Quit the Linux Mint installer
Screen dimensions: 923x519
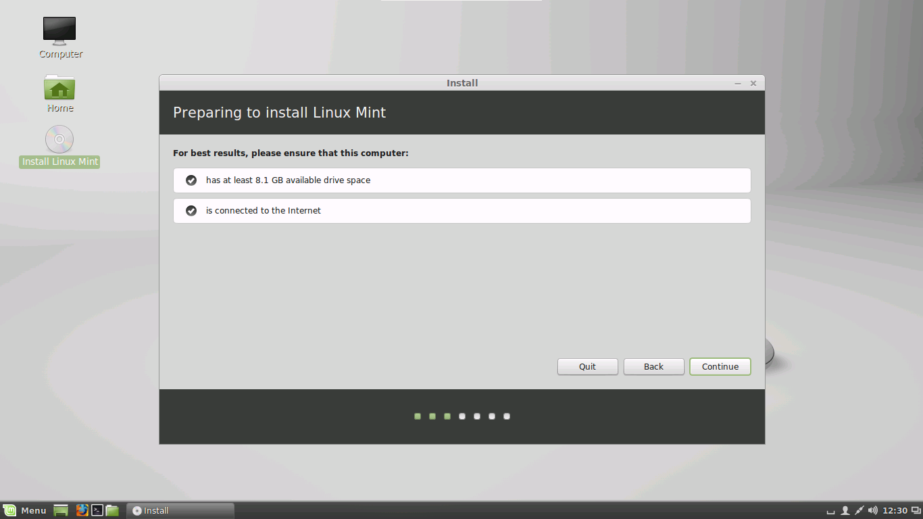click(587, 366)
